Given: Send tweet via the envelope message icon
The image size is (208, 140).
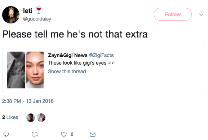Looking at the screenshot, I should [x=93, y=134].
